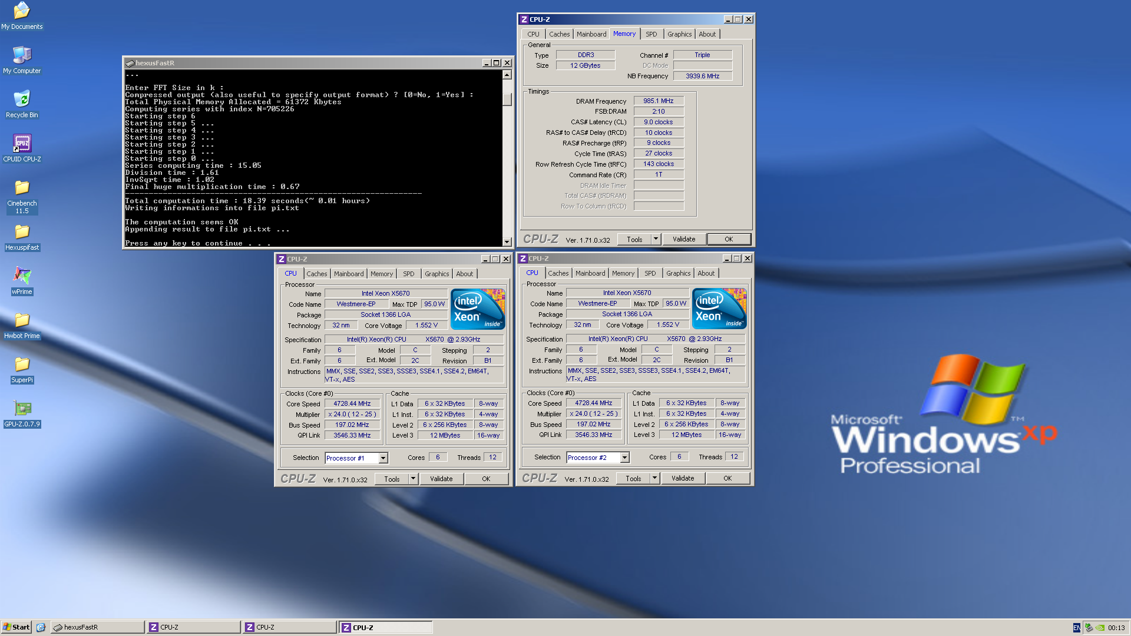The width and height of the screenshot is (1131, 636).
Task: Click DRAM Frequency value 985.1 MHz
Action: pyautogui.click(x=659, y=101)
